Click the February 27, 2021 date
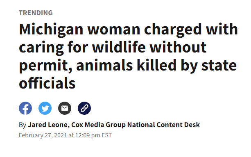This screenshot has width=251, height=157. point(43,135)
